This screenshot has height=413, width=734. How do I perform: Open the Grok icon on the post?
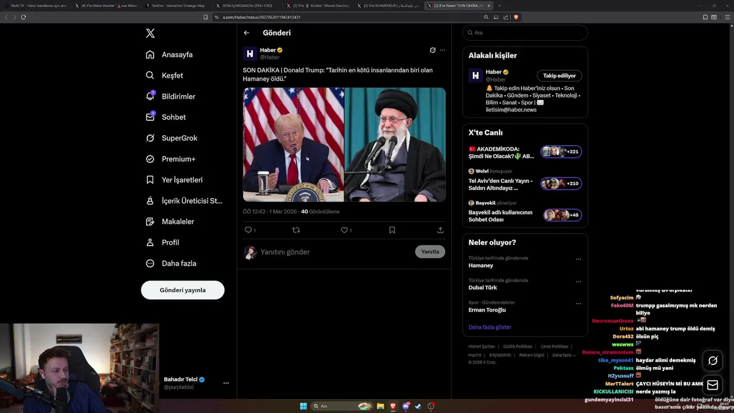coord(433,50)
